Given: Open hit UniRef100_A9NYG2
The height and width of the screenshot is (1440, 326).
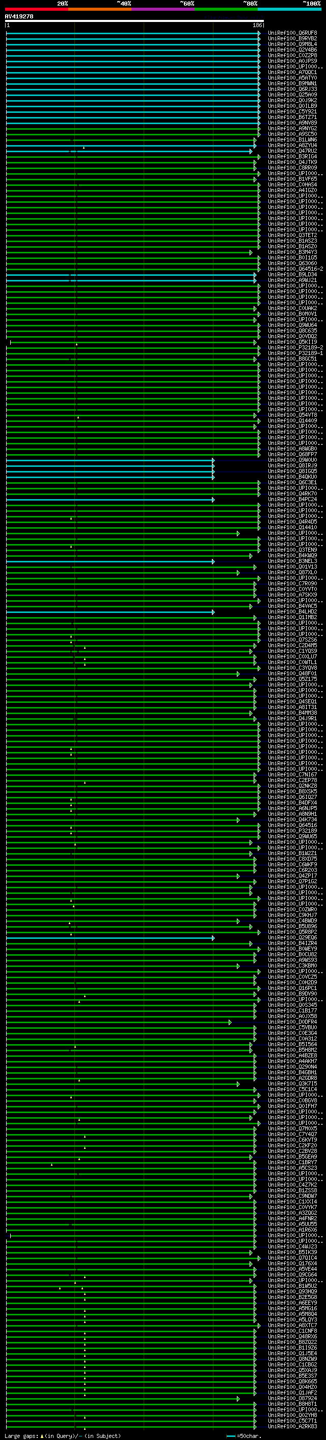Looking at the screenshot, I should [x=292, y=129].
